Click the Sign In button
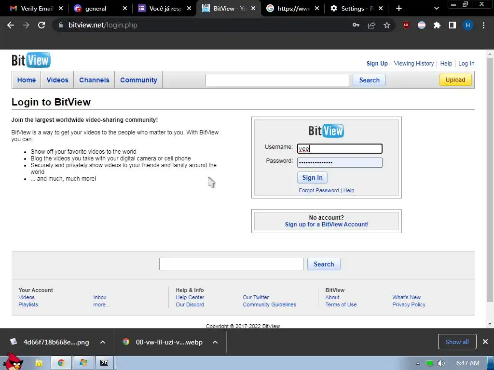This screenshot has height=370, width=494. click(312, 177)
